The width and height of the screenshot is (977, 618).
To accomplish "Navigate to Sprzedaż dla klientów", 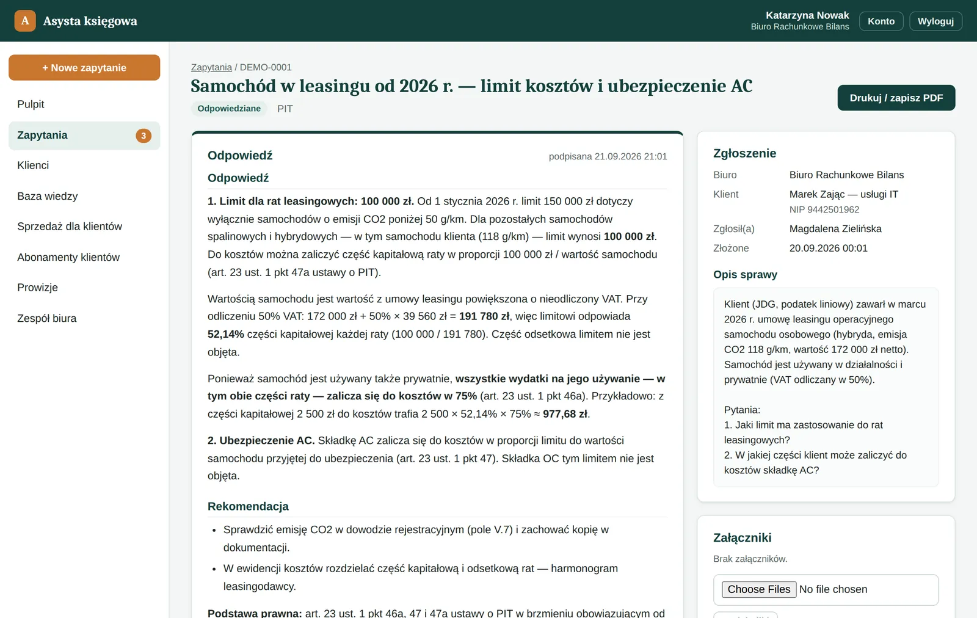I will point(84,227).
